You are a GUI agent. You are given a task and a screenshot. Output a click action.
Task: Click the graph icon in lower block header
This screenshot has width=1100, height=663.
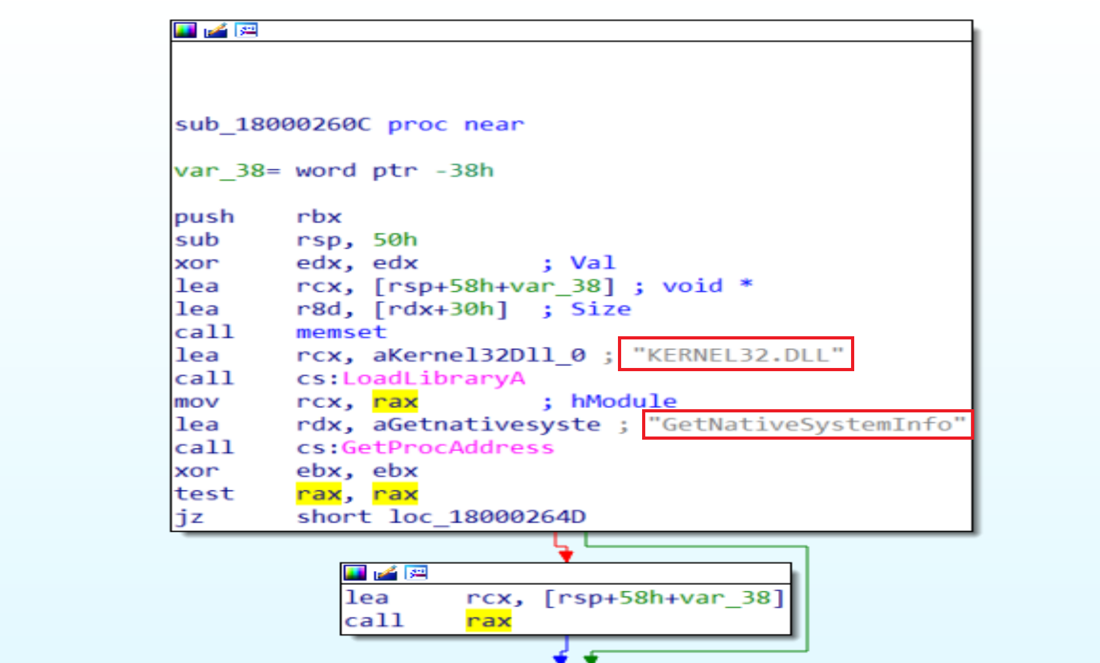pyautogui.click(x=417, y=573)
